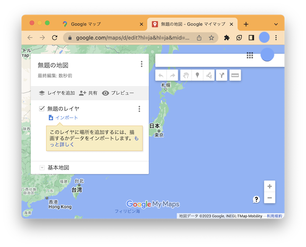306x247 pixels.
Task: Open the extensions puzzle icon
Action: click(226, 37)
